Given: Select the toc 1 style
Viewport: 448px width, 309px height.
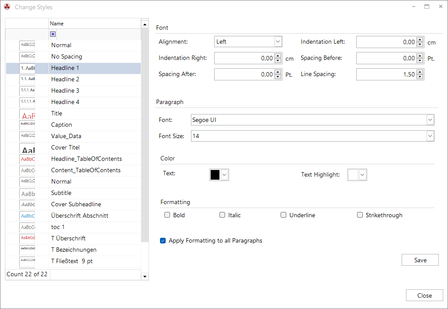Looking at the screenshot, I should coord(73,227).
